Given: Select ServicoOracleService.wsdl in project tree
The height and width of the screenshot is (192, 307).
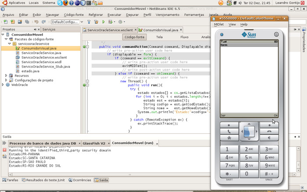Looking at the screenshot, I should point(42,62).
